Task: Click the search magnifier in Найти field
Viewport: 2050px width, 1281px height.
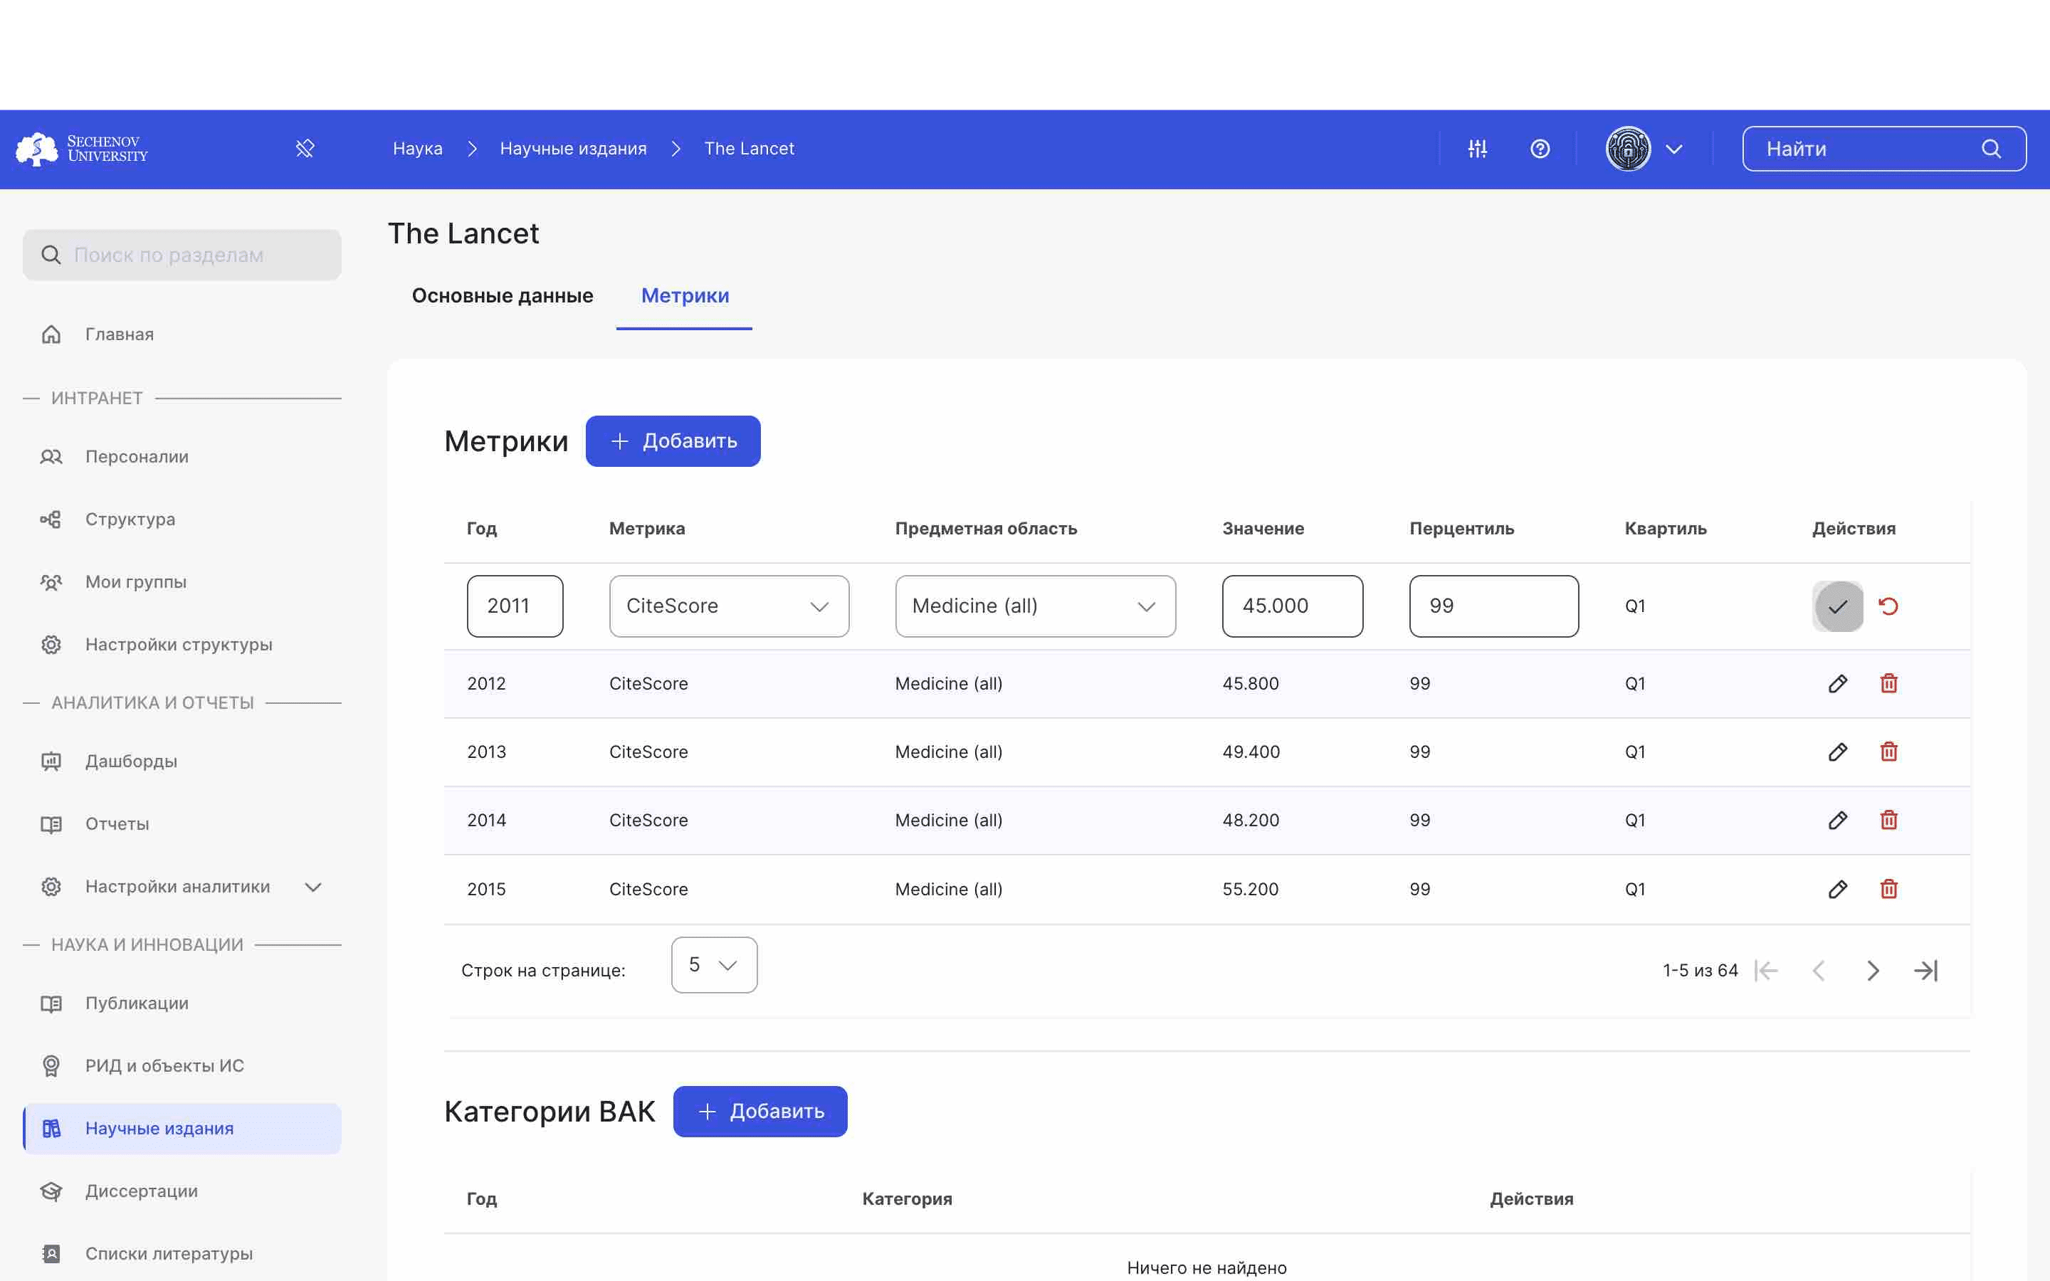Action: [x=1992, y=149]
